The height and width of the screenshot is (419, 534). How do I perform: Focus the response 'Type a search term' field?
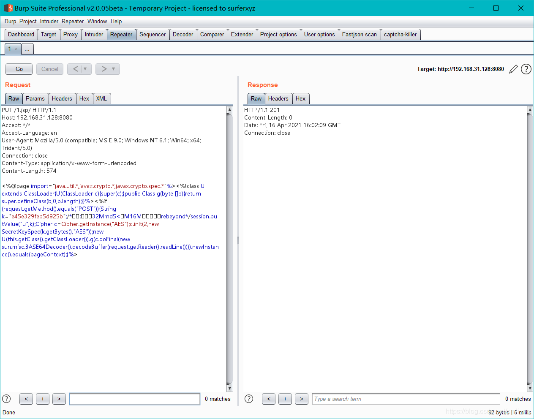406,399
